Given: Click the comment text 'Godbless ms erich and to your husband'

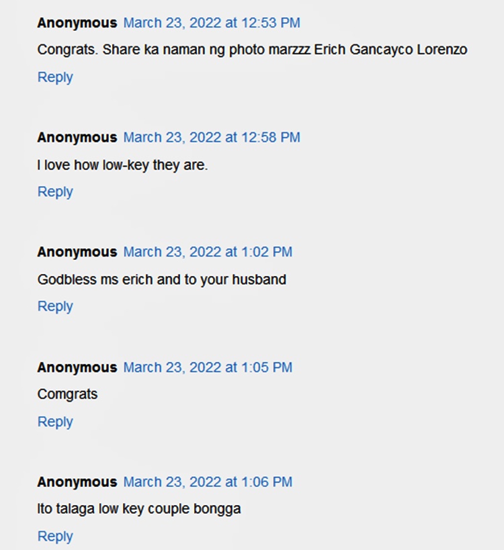Looking at the screenshot, I should [x=162, y=280].
